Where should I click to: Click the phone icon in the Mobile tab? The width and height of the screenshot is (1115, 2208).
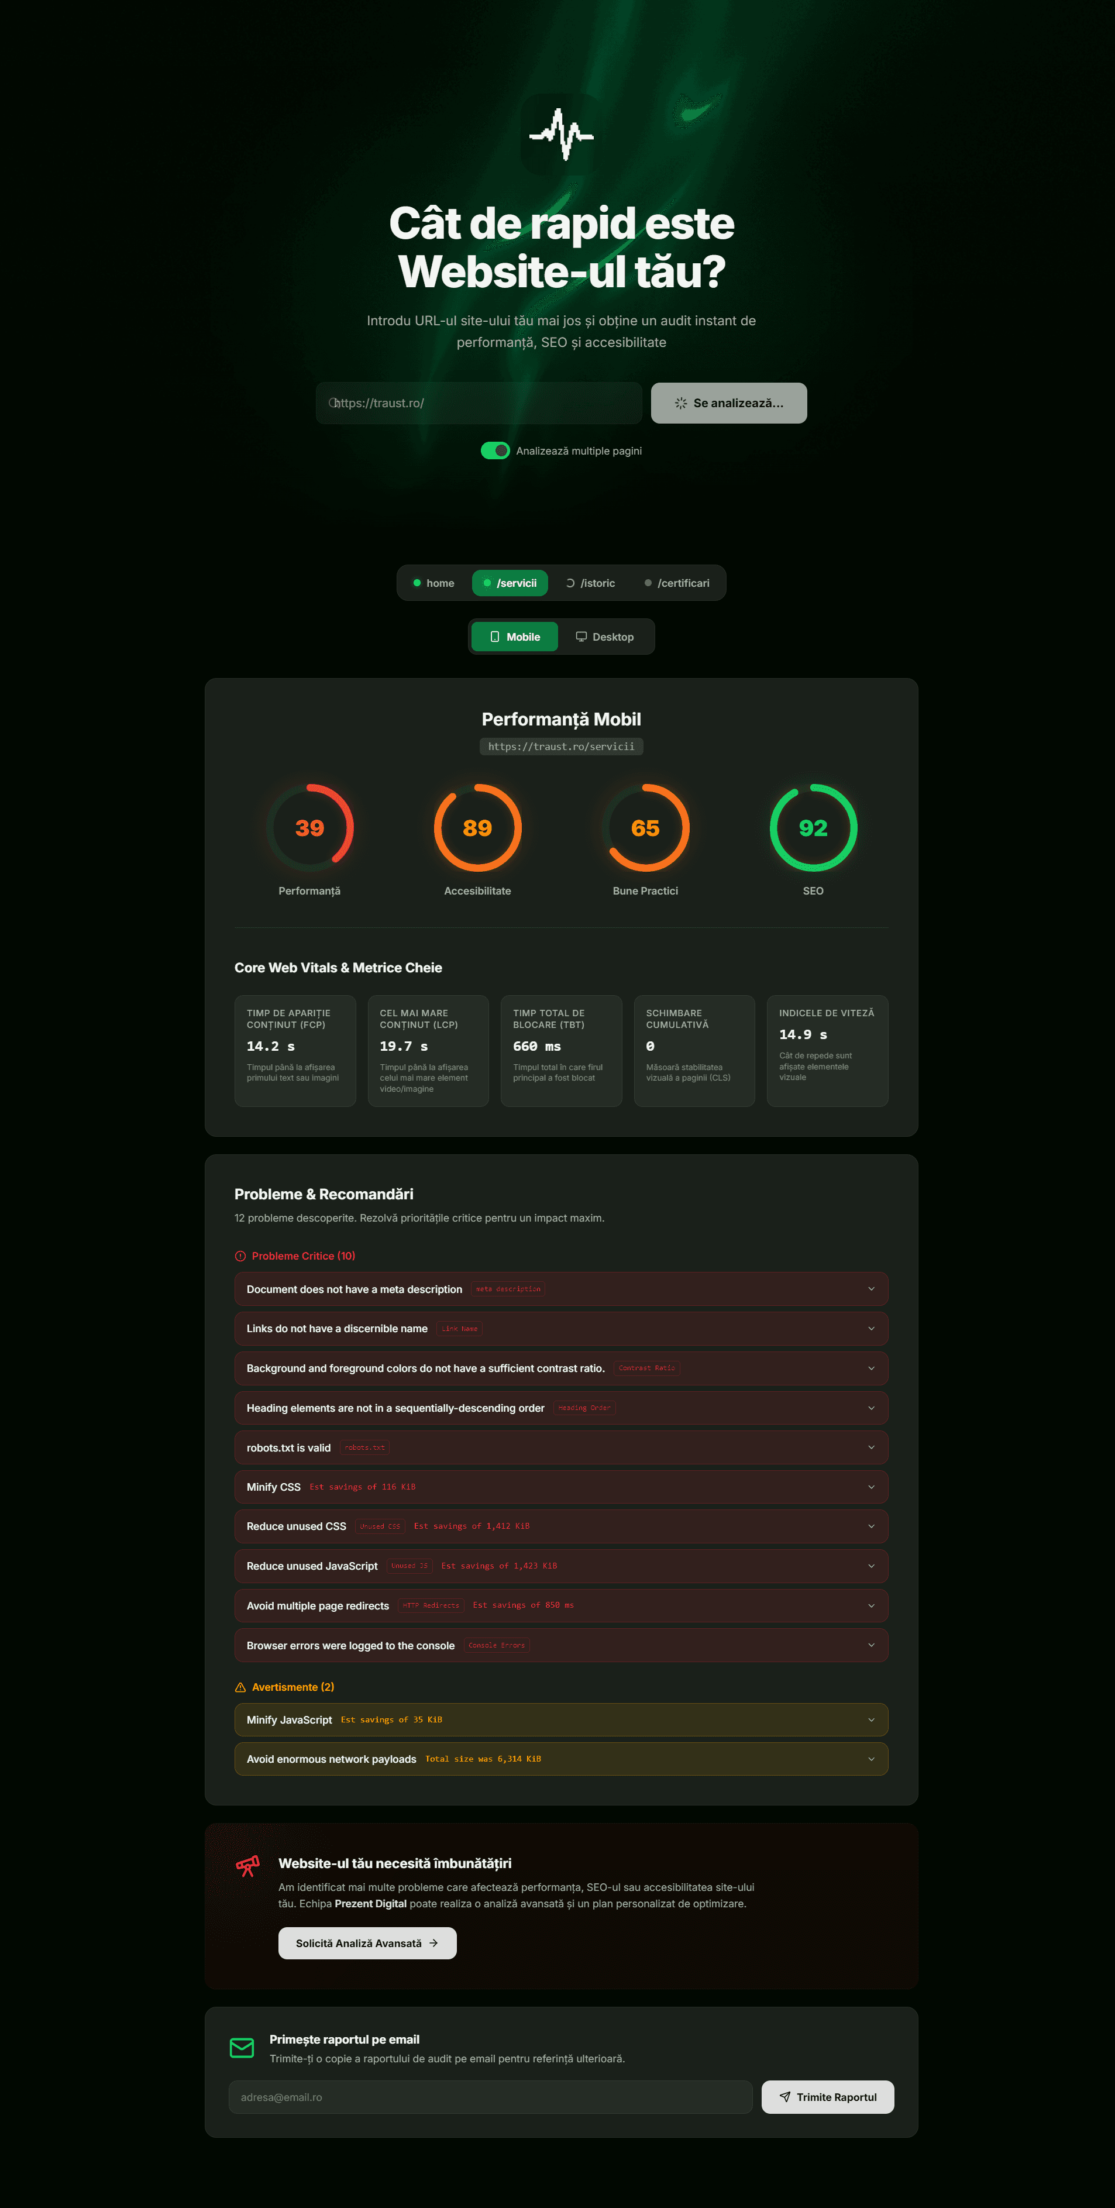click(x=494, y=637)
